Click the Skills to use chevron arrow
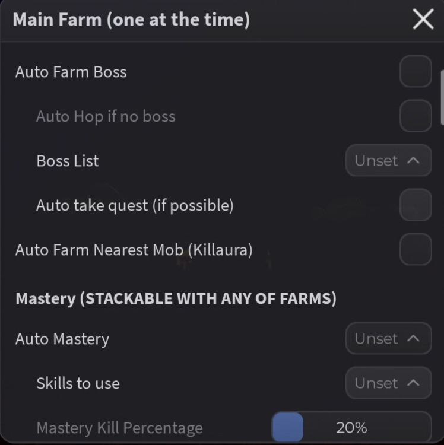This screenshot has height=445, width=444. [x=414, y=383]
